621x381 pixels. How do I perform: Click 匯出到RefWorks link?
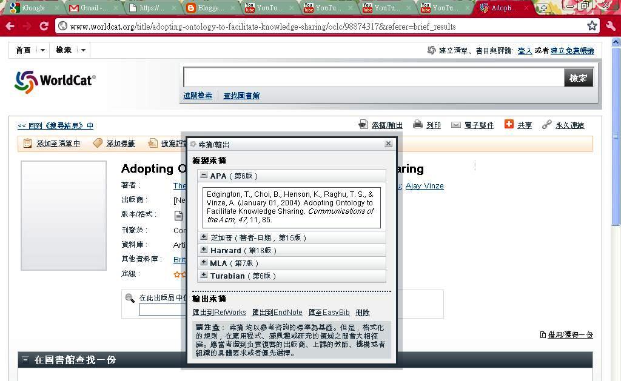point(220,313)
